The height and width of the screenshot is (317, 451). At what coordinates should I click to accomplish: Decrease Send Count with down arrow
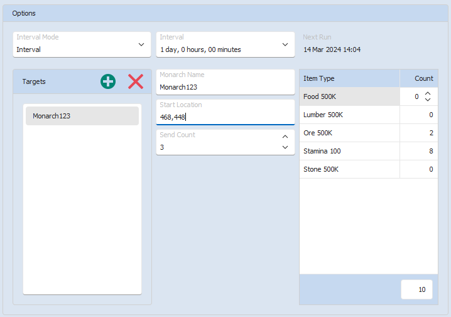coord(285,147)
